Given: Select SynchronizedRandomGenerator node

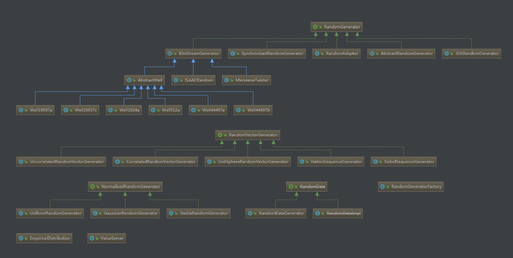Looking at the screenshot, I should (x=267, y=53).
